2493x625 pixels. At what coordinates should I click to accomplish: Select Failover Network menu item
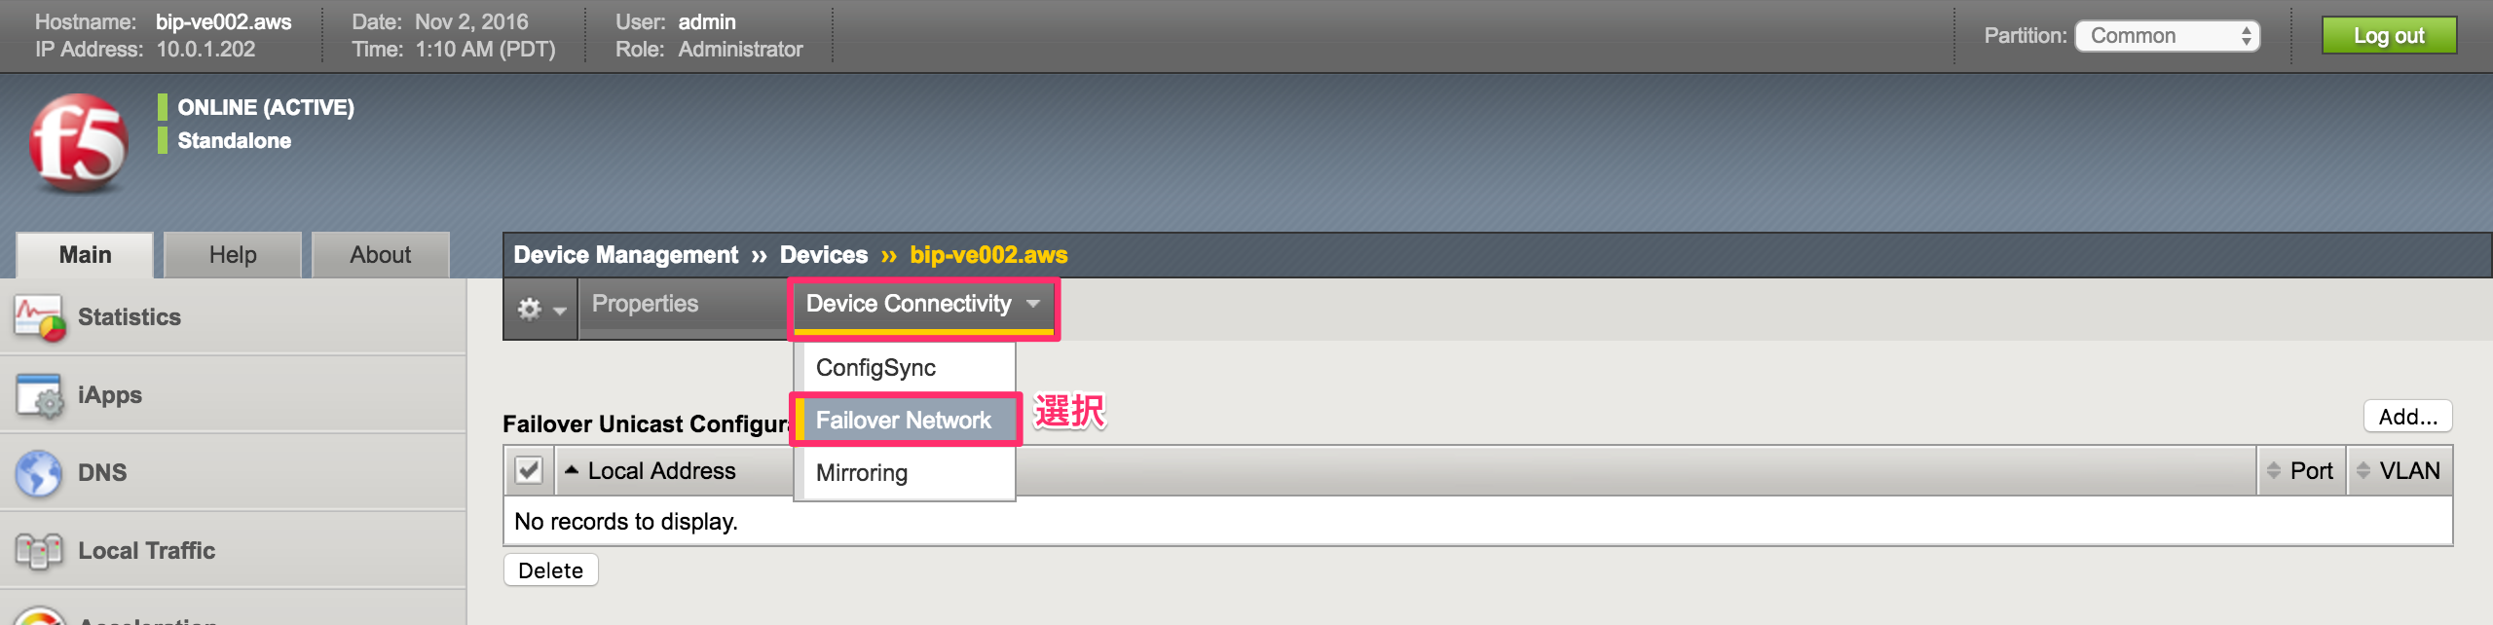tap(904, 421)
